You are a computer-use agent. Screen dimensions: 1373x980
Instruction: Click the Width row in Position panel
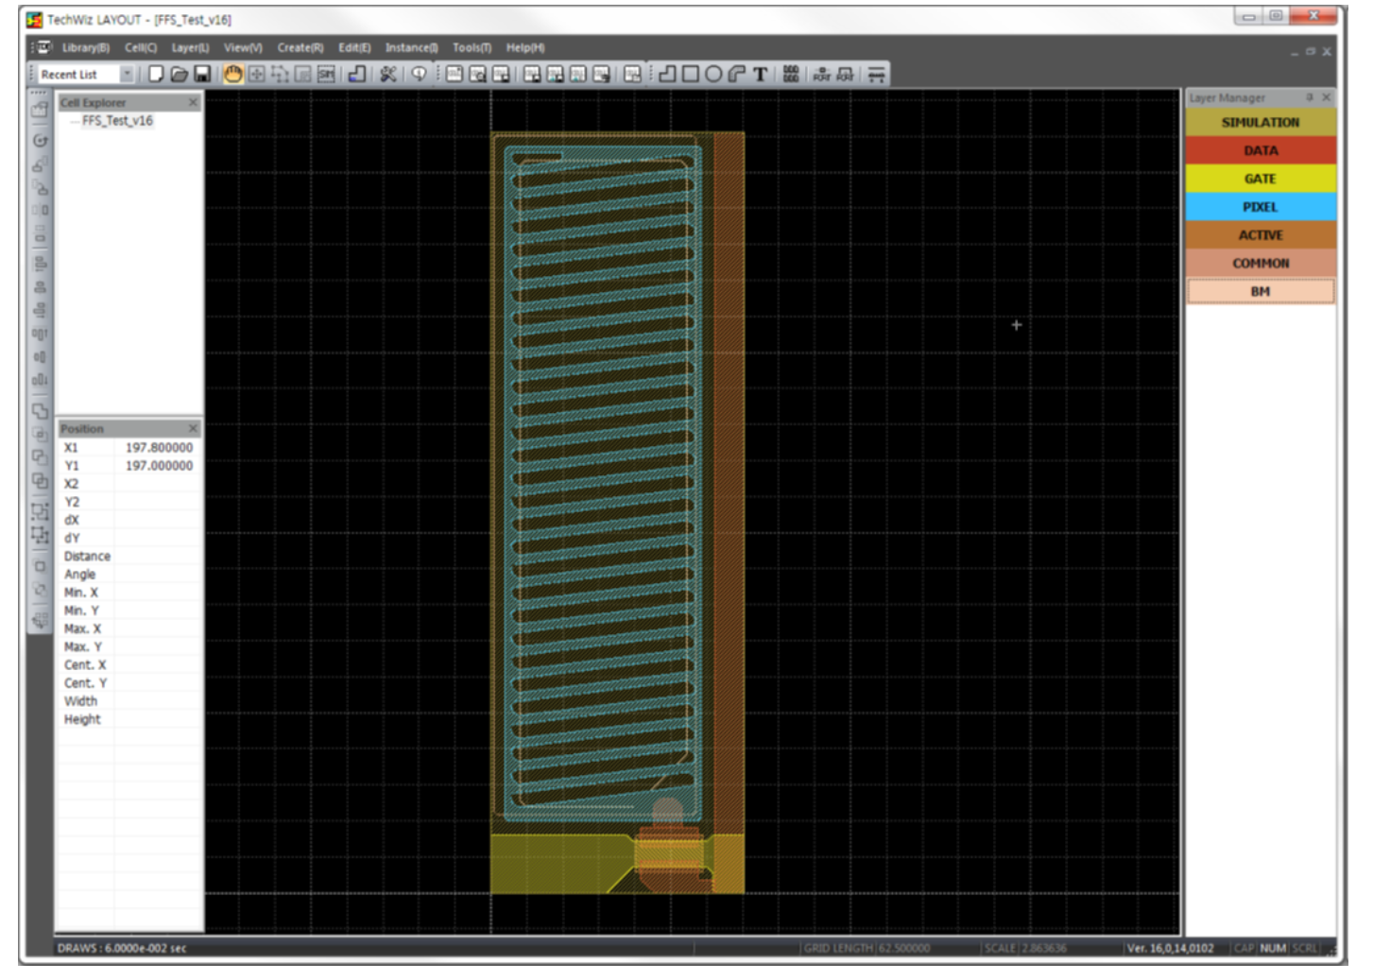click(129, 701)
